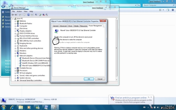Click the Device Manager scrollbar up arrow
Screen dimensions: 176x110
[117, 19]
